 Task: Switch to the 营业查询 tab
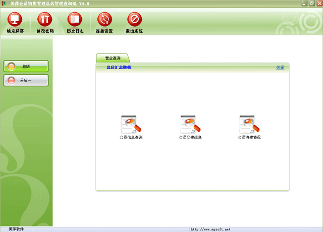113,59
